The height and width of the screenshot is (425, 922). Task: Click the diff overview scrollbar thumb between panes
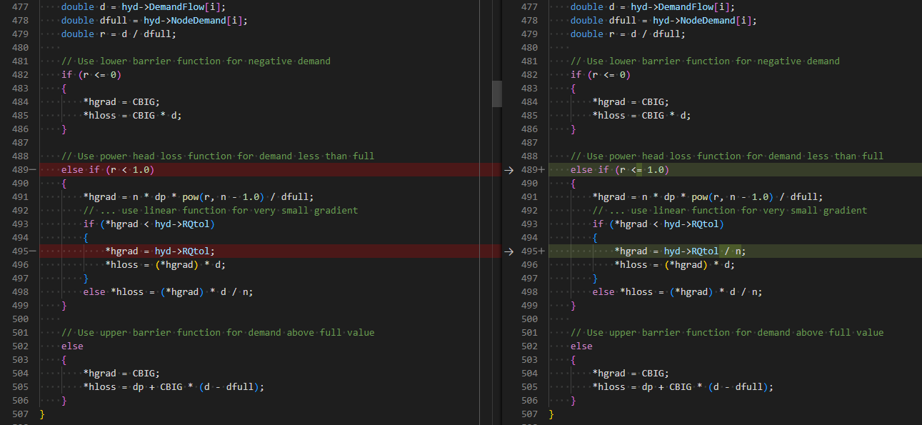pyautogui.click(x=497, y=94)
